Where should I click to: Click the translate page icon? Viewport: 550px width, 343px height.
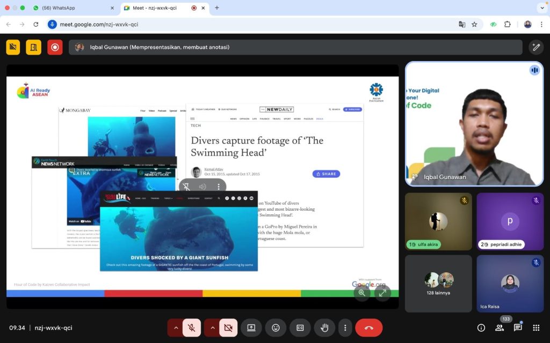(x=462, y=24)
